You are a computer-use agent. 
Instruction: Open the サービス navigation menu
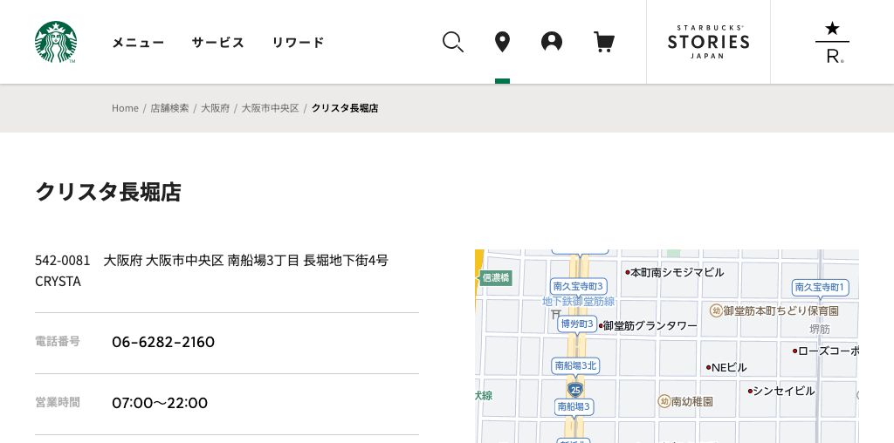[217, 42]
